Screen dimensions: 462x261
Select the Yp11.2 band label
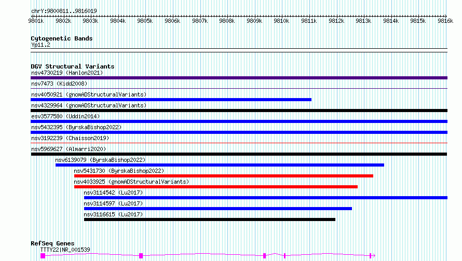pos(40,45)
